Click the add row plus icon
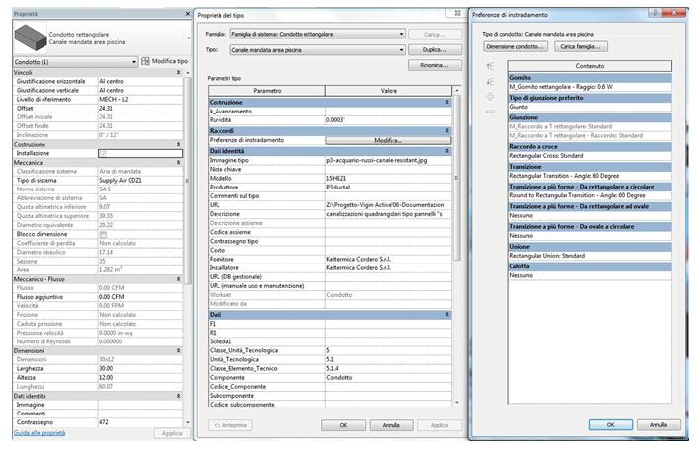This screenshot has width=698, height=453. pos(489,96)
